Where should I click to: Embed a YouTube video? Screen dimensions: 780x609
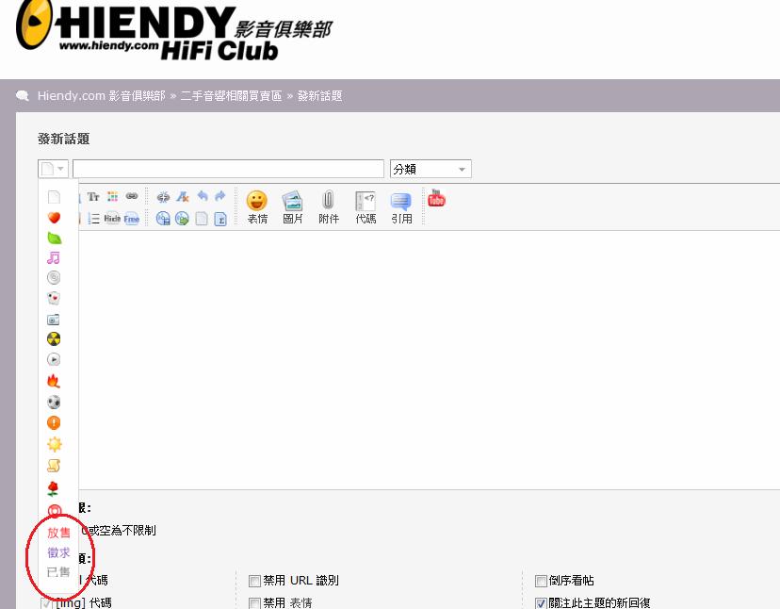tap(436, 198)
